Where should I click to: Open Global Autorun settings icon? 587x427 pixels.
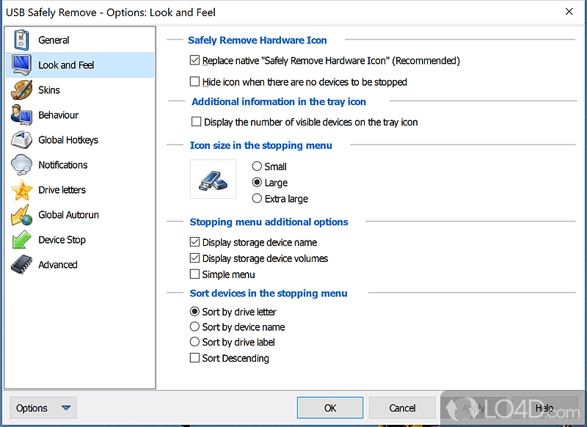tap(23, 214)
